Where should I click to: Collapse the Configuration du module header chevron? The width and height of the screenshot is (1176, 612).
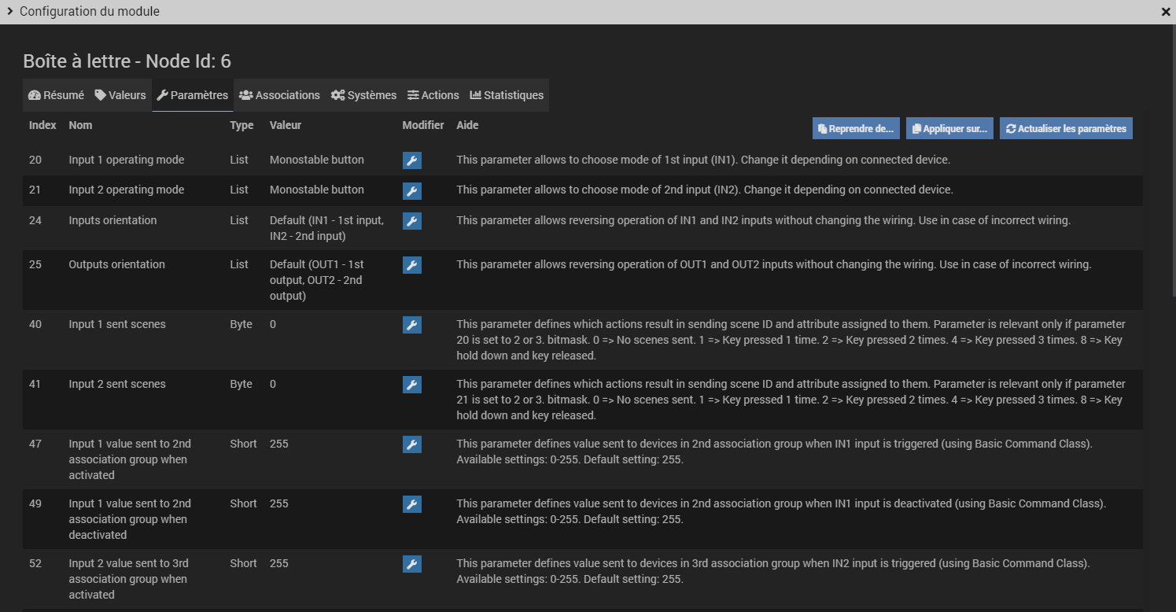10,12
